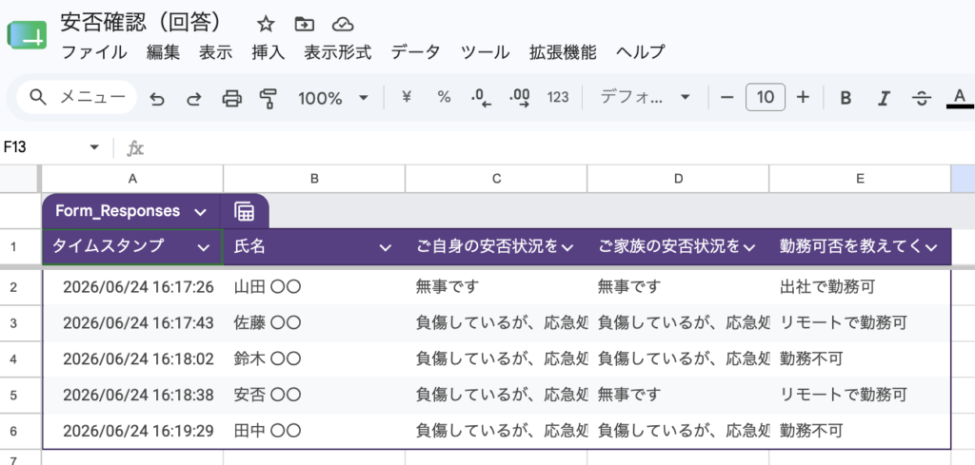Image resolution: width=975 pixels, height=465 pixels.
Task: Click the formula bar input
Action: pyautogui.click(x=560, y=147)
